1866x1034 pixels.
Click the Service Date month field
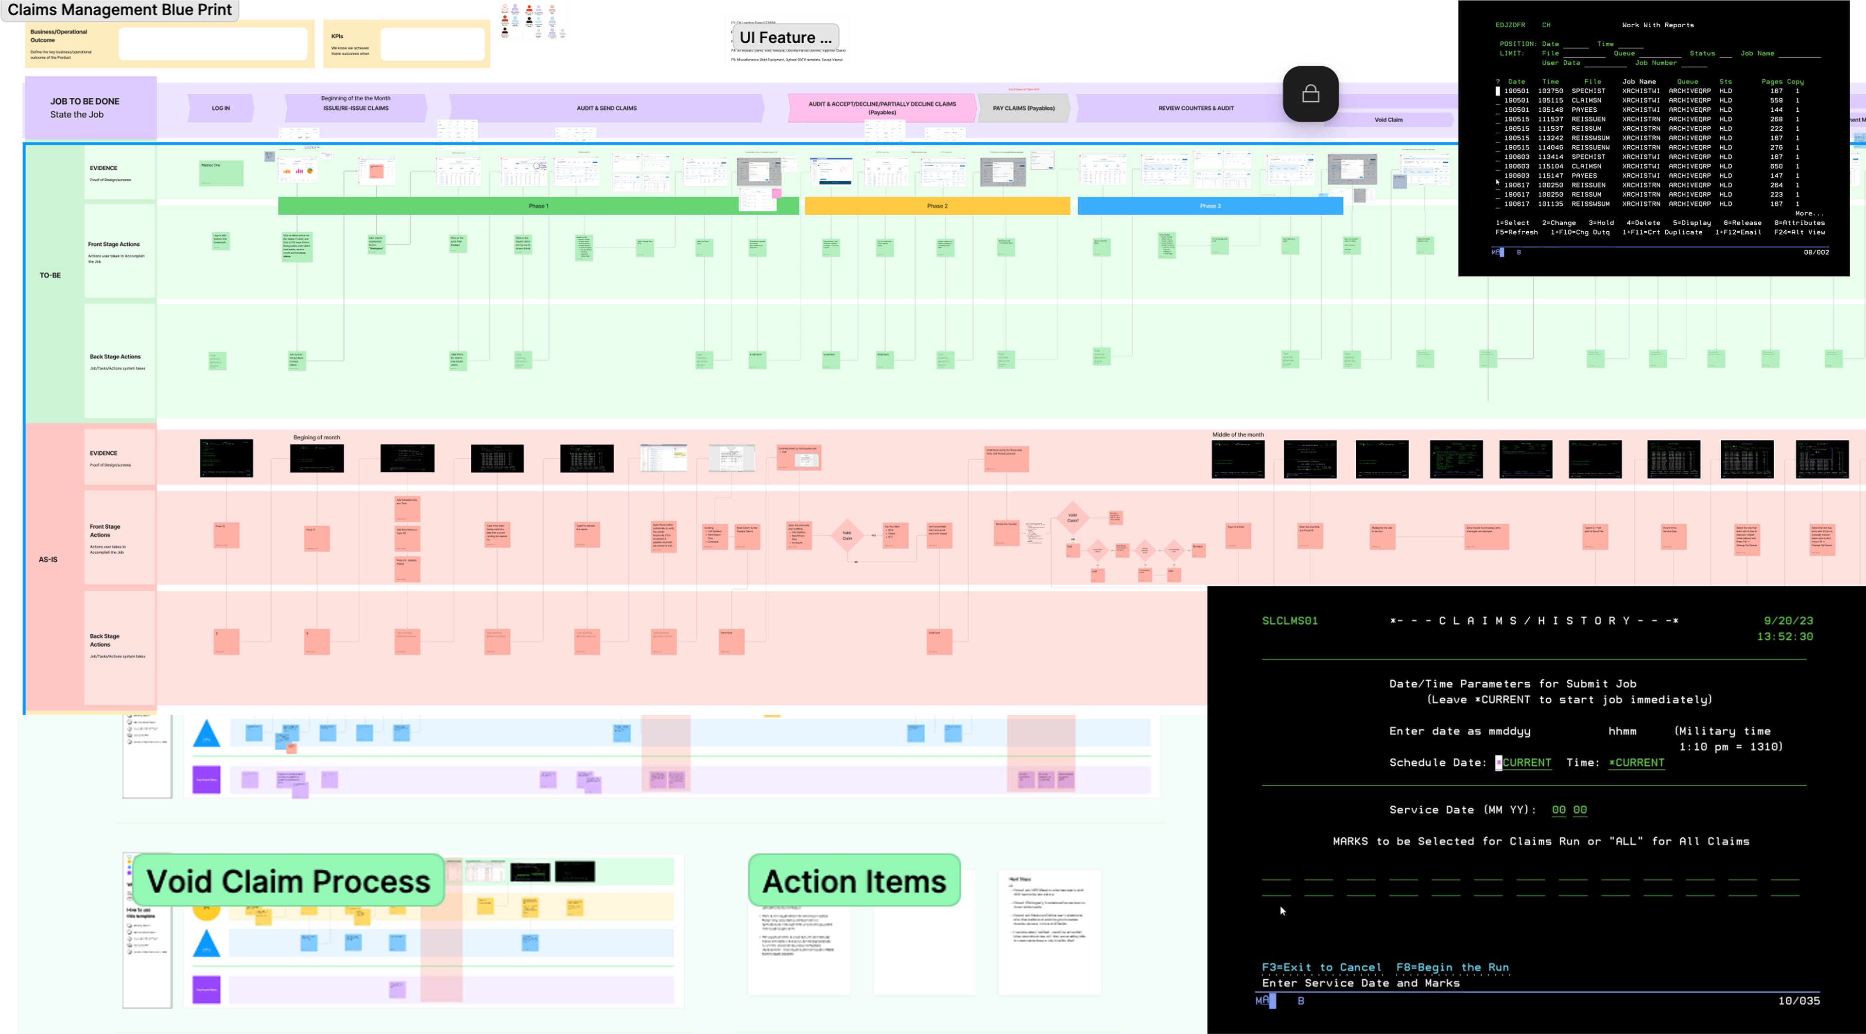1558,810
